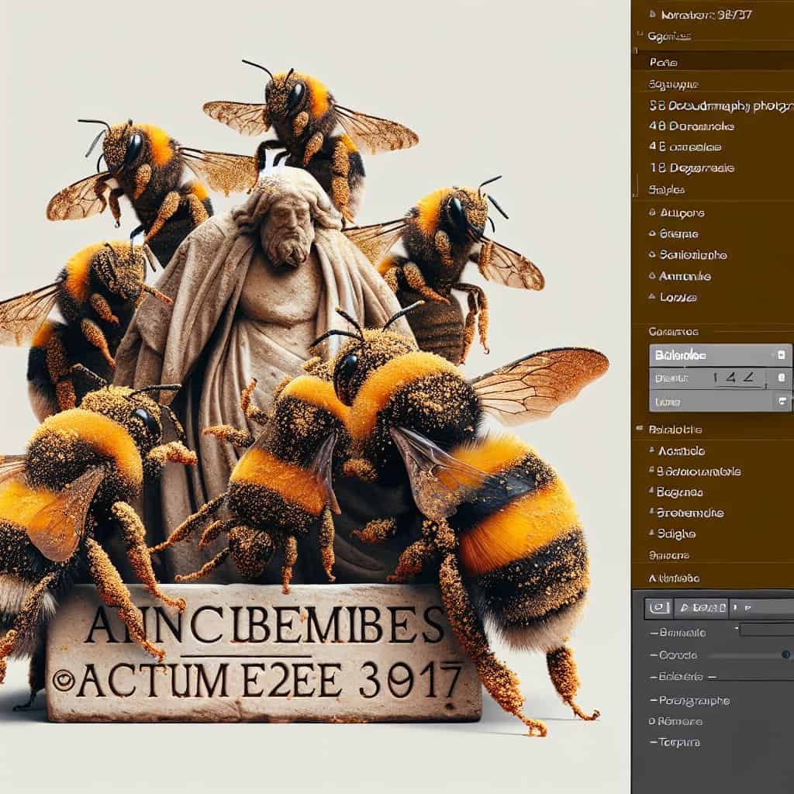
Task: Click the section heading above the gray box
Action: [x=674, y=332]
